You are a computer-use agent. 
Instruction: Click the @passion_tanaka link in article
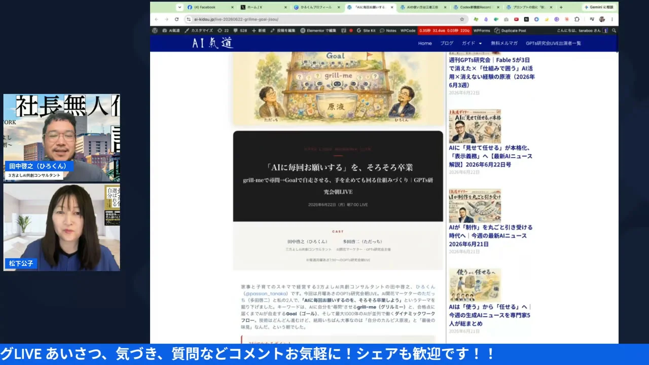266,294
